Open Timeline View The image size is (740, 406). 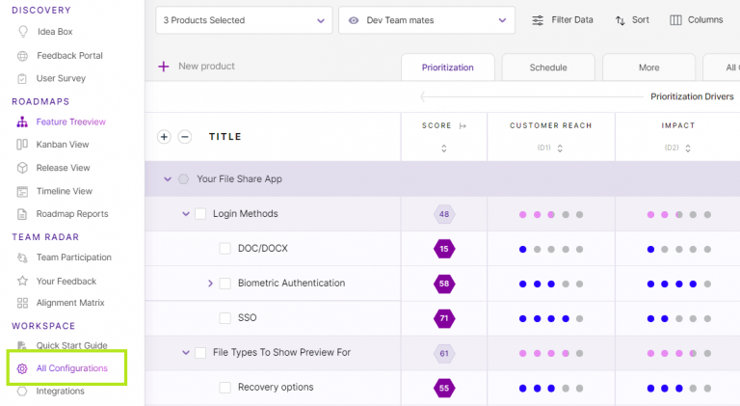point(64,191)
